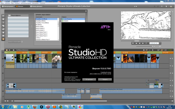Image resolution: width=175 pixels, height=109 pixels.
Task: Click the Opera icon in the taskbar
Action: pos(48,107)
